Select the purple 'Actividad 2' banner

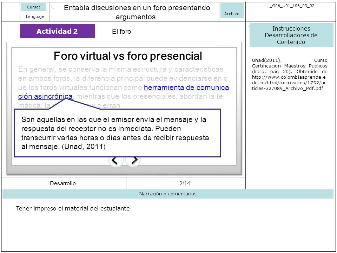[57, 31]
